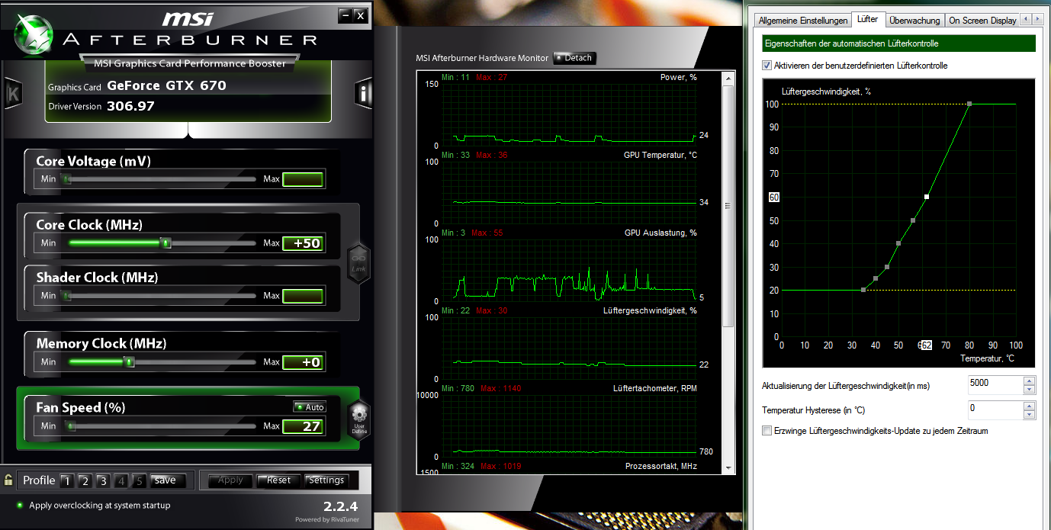Click the Afterburner version number 2.2.4
This screenshot has width=1051, height=530.
pos(340,506)
